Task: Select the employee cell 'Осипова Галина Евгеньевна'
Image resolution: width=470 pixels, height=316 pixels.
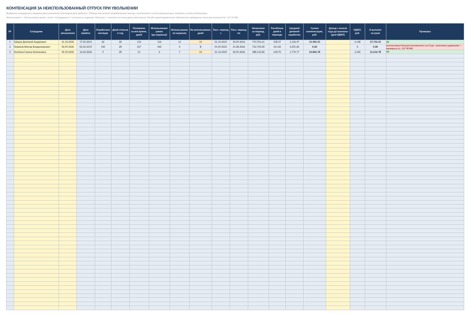Action: click(36, 52)
